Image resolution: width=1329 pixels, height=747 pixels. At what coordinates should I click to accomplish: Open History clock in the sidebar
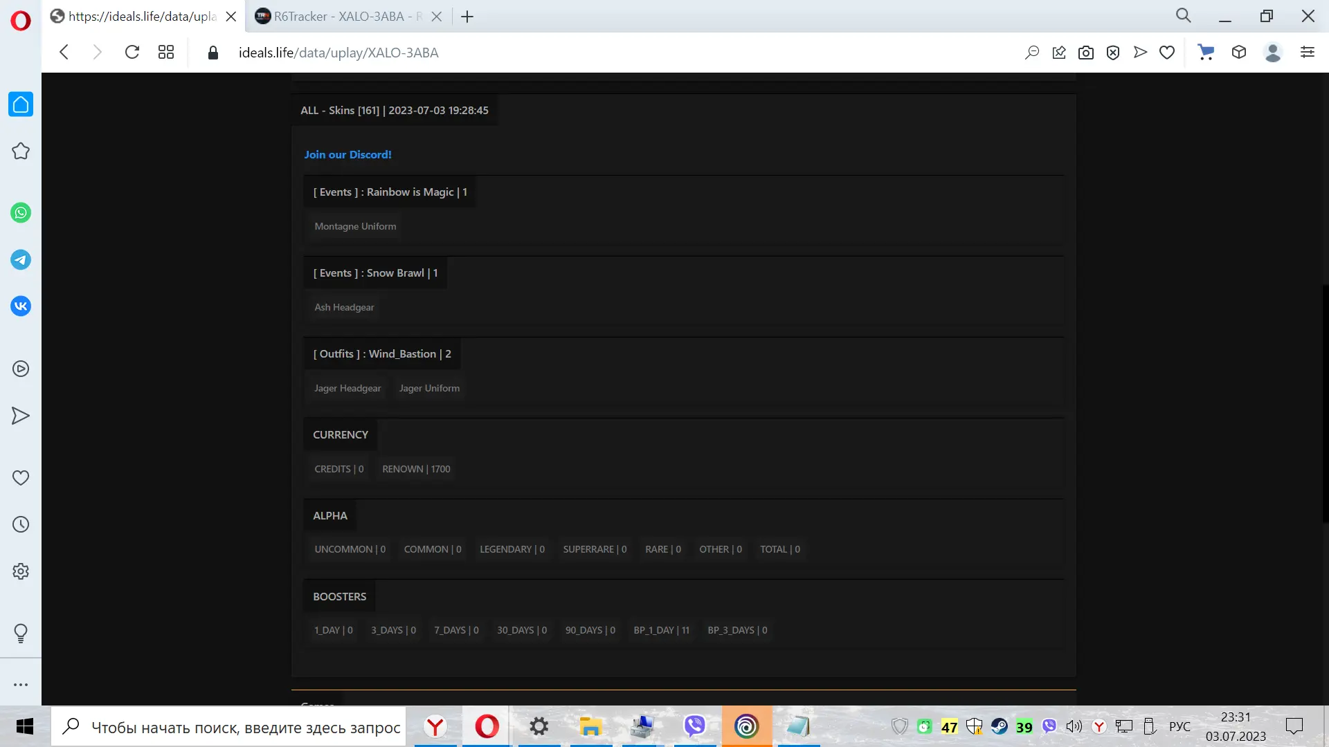(21, 524)
